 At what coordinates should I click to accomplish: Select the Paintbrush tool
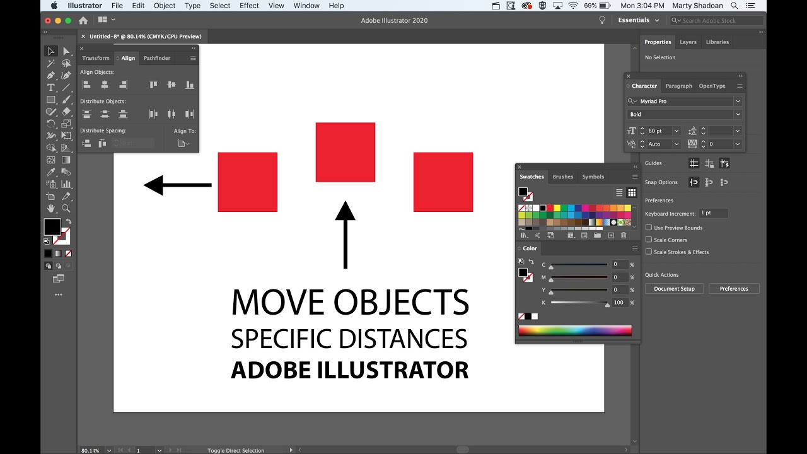(x=66, y=100)
